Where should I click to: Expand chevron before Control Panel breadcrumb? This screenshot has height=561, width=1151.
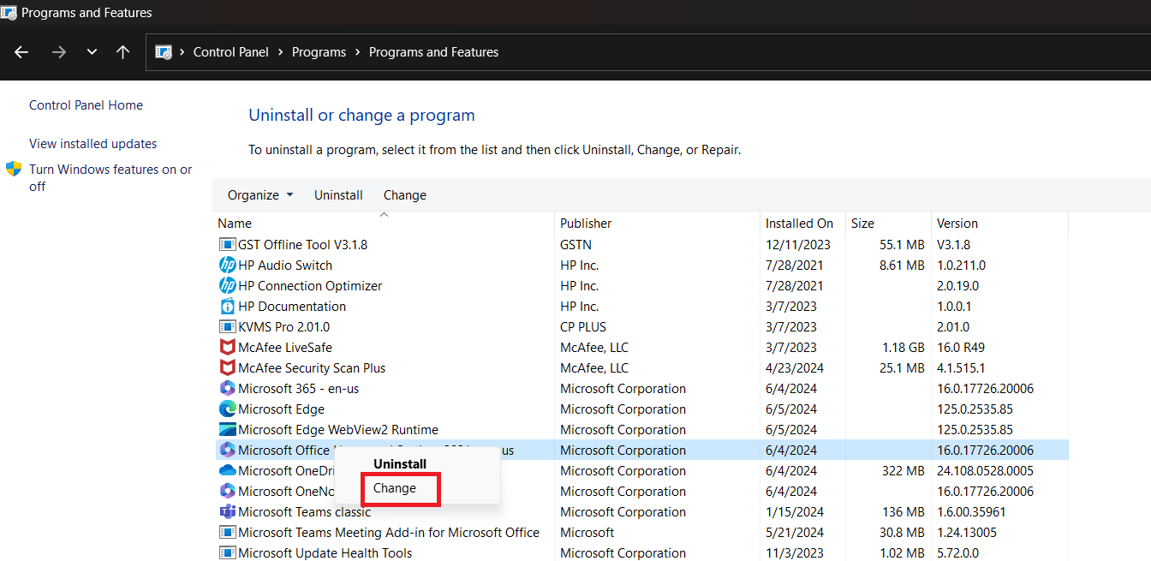182,52
